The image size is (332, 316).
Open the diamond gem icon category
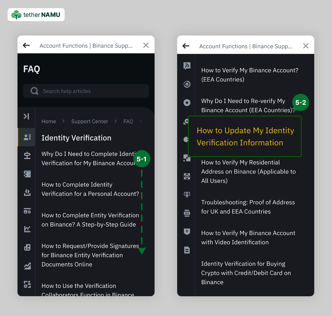[x=187, y=194]
